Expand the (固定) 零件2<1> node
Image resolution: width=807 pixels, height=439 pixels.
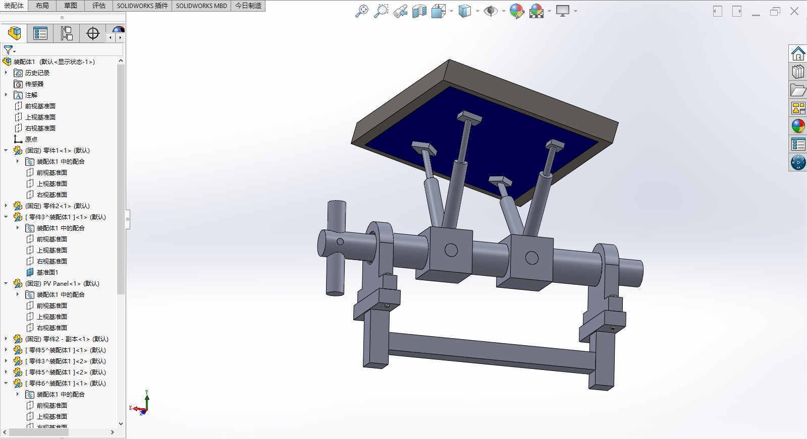pos(6,206)
